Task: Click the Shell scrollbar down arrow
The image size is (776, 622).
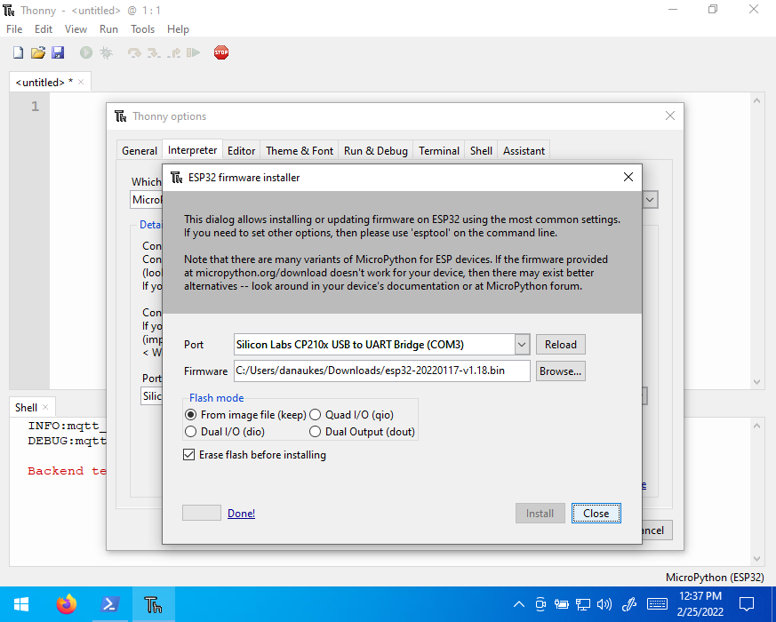Action: pyautogui.click(x=756, y=559)
